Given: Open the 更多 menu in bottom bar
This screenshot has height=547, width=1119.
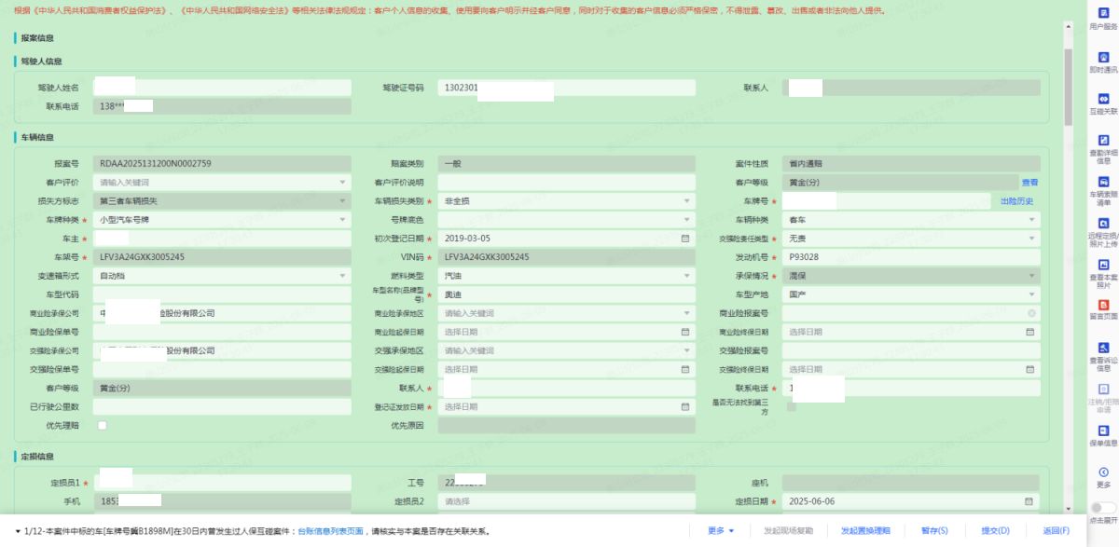Looking at the screenshot, I should pyautogui.click(x=721, y=531).
